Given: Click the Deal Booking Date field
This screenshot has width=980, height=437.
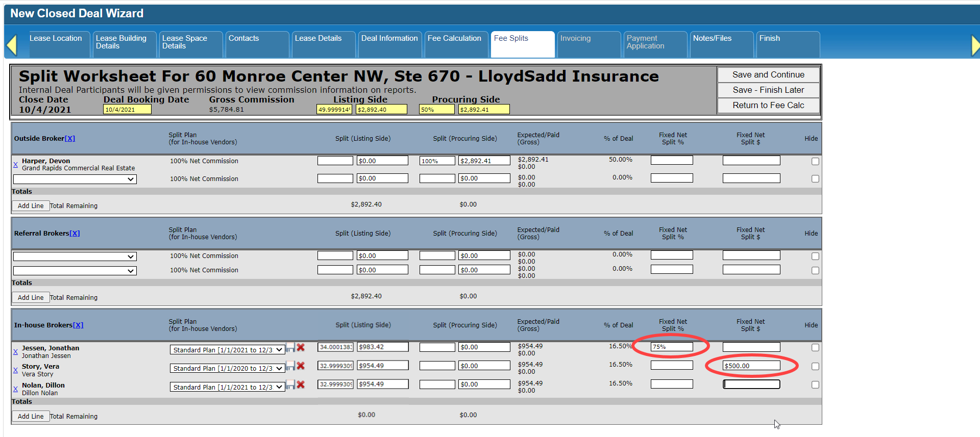Looking at the screenshot, I should [x=127, y=110].
